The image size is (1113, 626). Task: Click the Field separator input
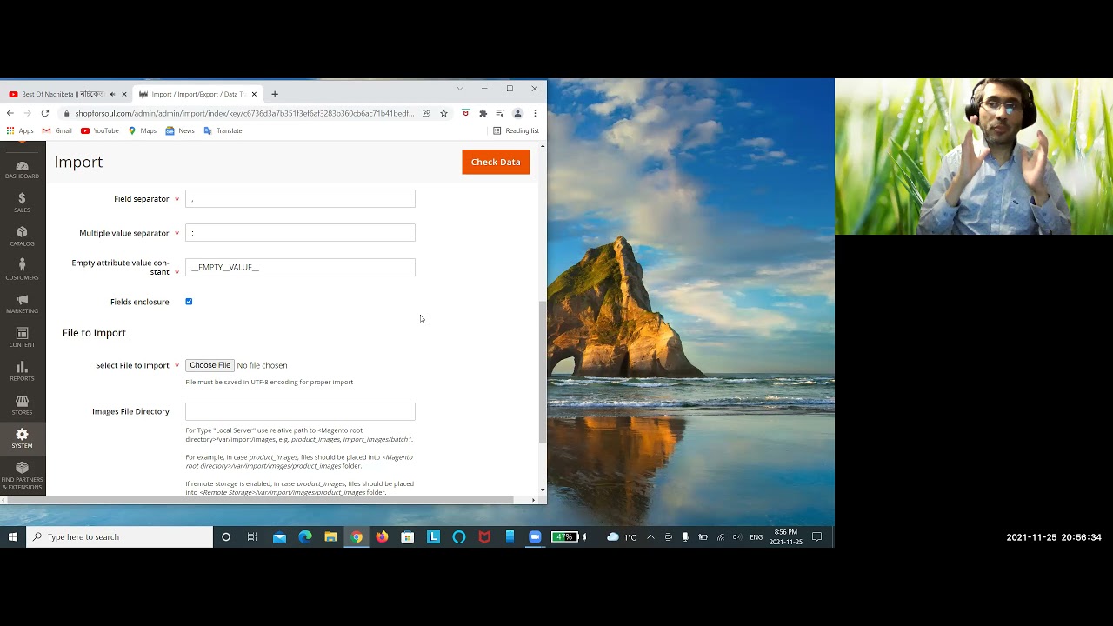coord(300,198)
